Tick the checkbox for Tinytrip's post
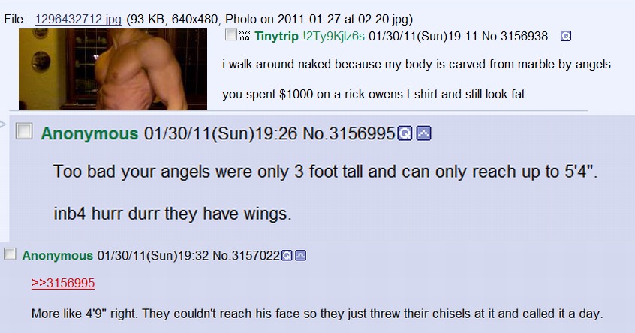 [231, 34]
